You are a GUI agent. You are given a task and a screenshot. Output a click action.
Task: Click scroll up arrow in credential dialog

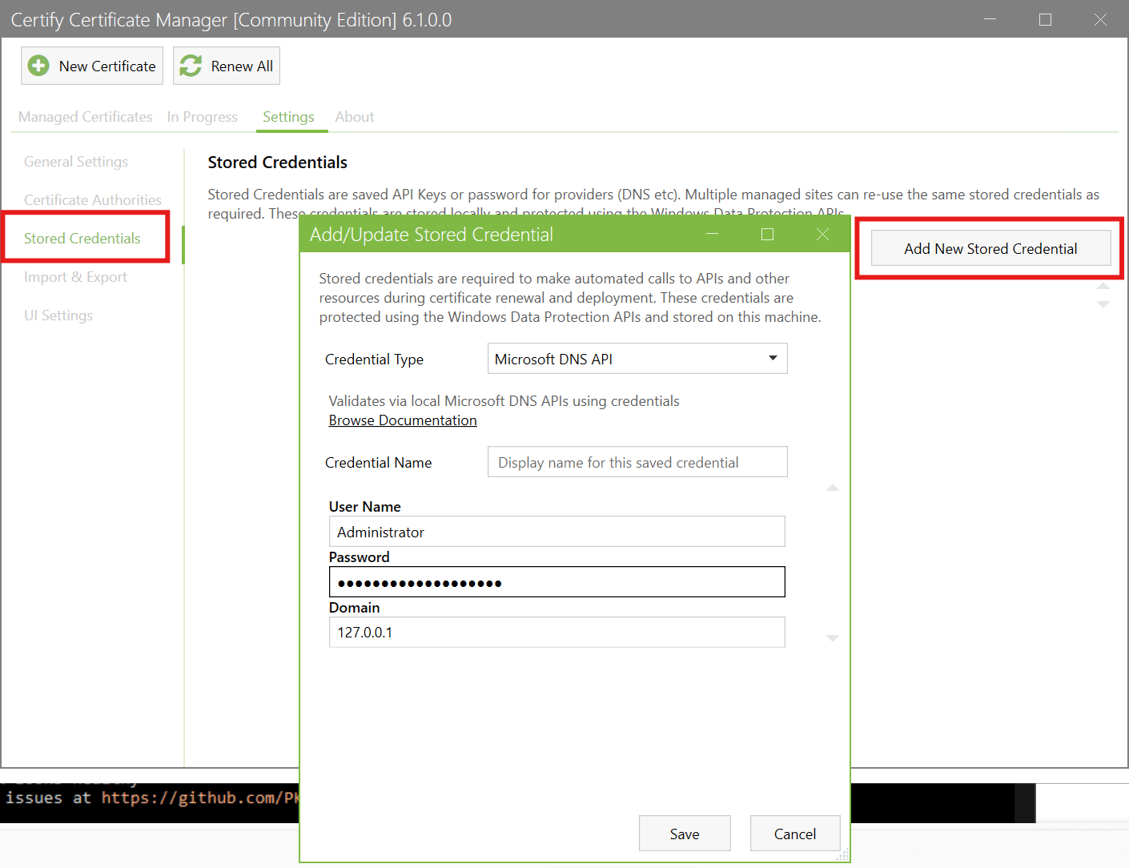(x=833, y=487)
